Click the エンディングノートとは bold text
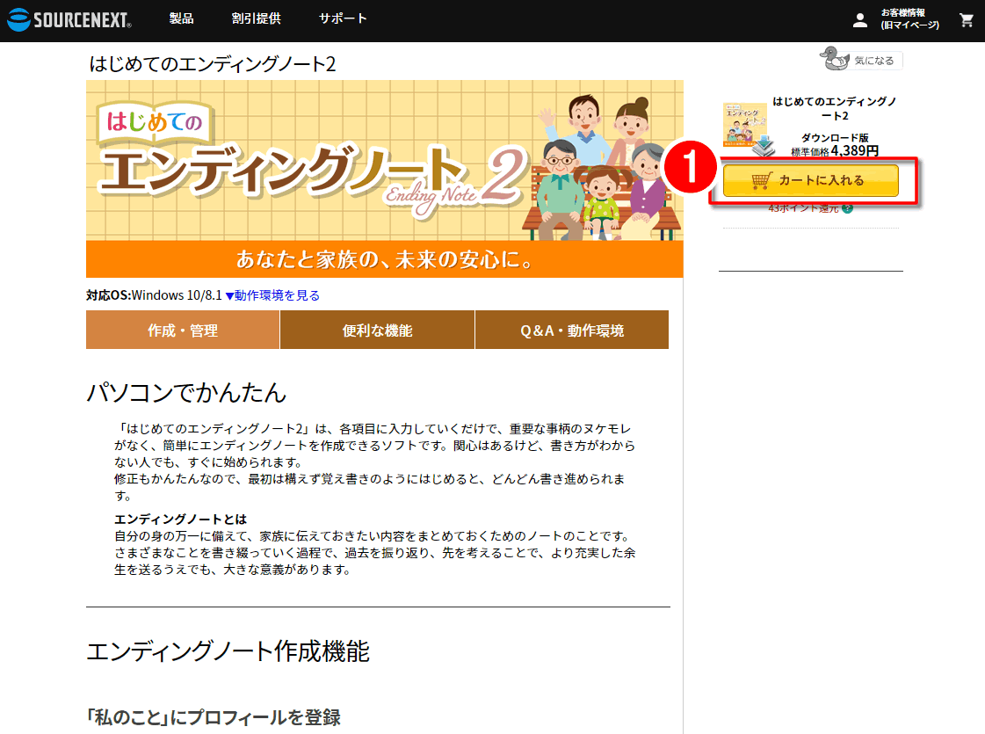The height and width of the screenshot is (734, 985). click(180, 520)
